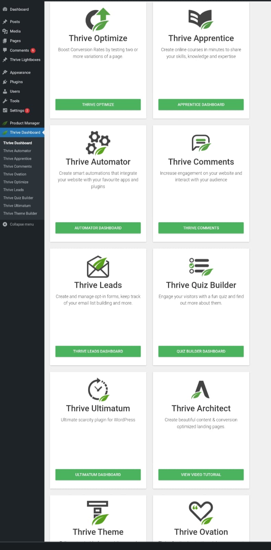The image size is (271, 550).
Task: Click the THRIVE COMMENTS green button
Action: 201,228
